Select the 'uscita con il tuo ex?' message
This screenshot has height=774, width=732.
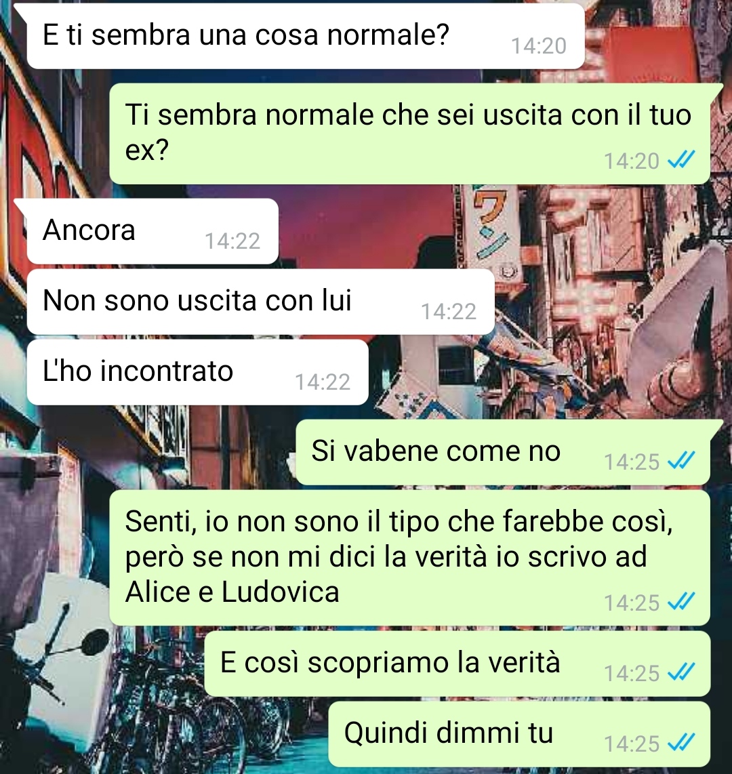click(409, 134)
